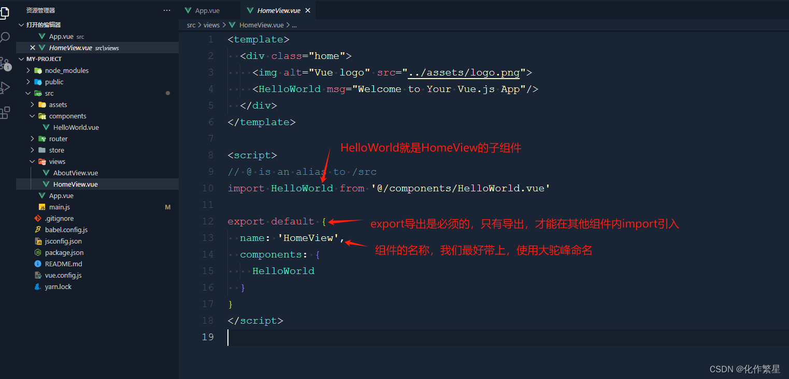Click the opening <template> tag on line 1
The height and width of the screenshot is (379, 789).
coord(259,39)
